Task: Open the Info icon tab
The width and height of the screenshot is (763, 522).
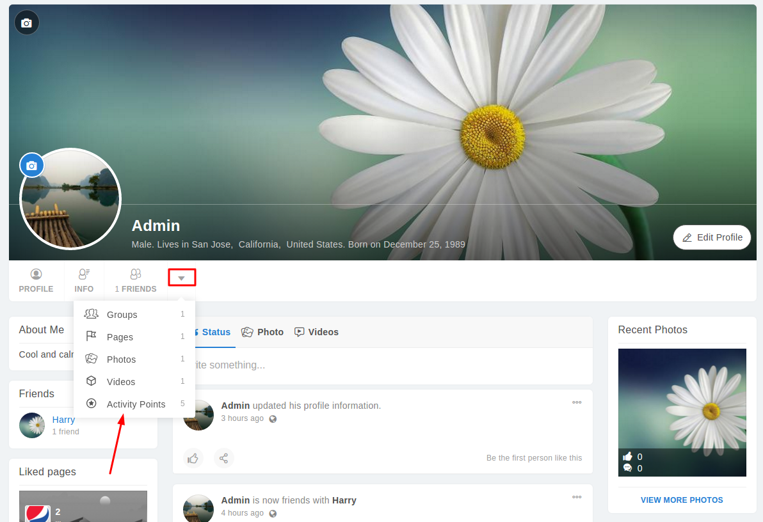Action: click(84, 281)
